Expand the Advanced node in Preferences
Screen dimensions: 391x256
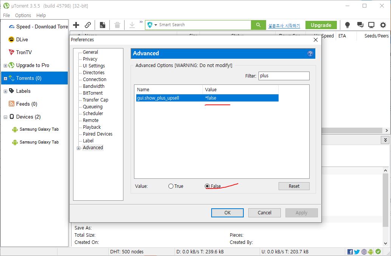pyautogui.click(x=79, y=148)
